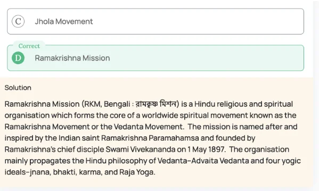This screenshot has height=191, width=319.
Task: Click the date 1 May 1897
Action: click(206, 150)
